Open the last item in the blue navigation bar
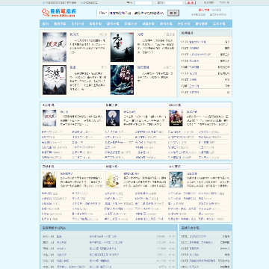This screenshot has width=269, height=269. click(x=219, y=24)
